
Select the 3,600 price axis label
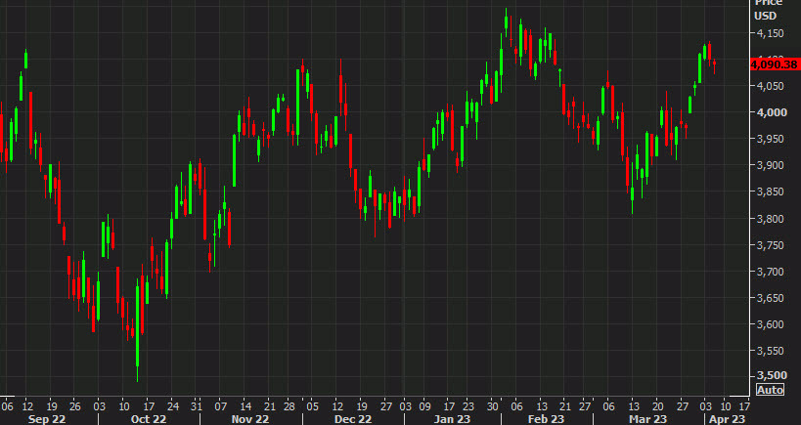[x=770, y=324]
